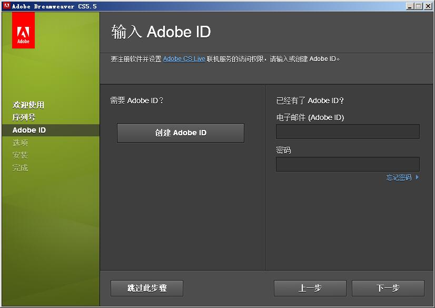Maximize the Dreamweaver installer window
Screen dimensions: 435x308
tap(419, 6)
